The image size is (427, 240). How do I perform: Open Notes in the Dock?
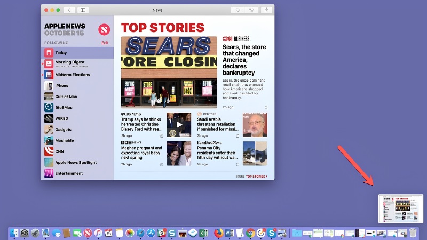(x=119, y=233)
